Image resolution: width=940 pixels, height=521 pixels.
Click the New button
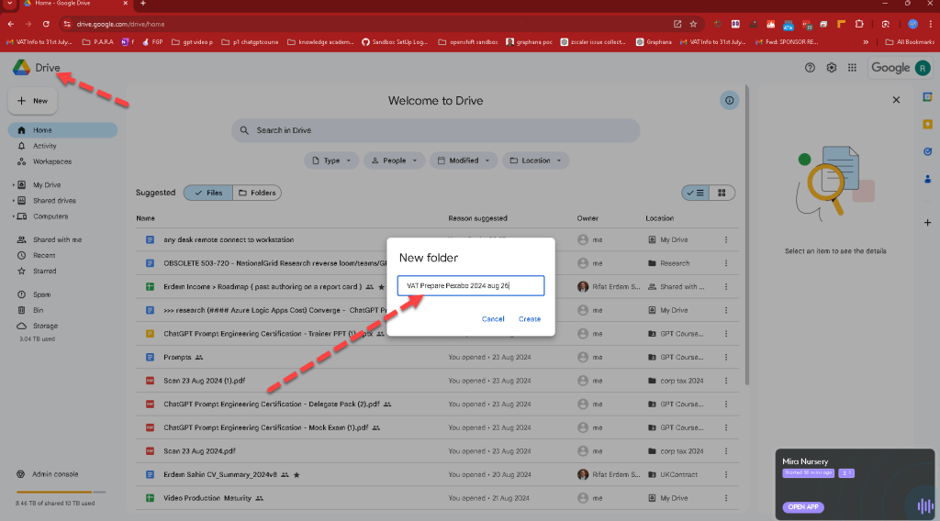tap(32, 101)
